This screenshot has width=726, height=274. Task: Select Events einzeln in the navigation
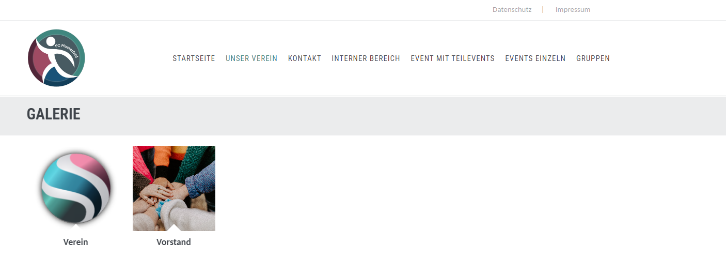pyautogui.click(x=535, y=58)
